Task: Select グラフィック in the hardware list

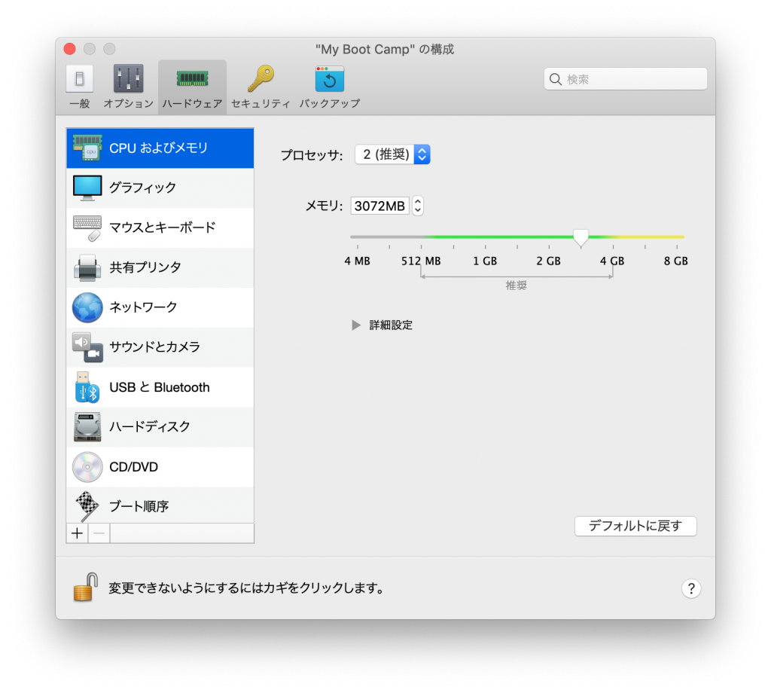Action: (160, 188)
